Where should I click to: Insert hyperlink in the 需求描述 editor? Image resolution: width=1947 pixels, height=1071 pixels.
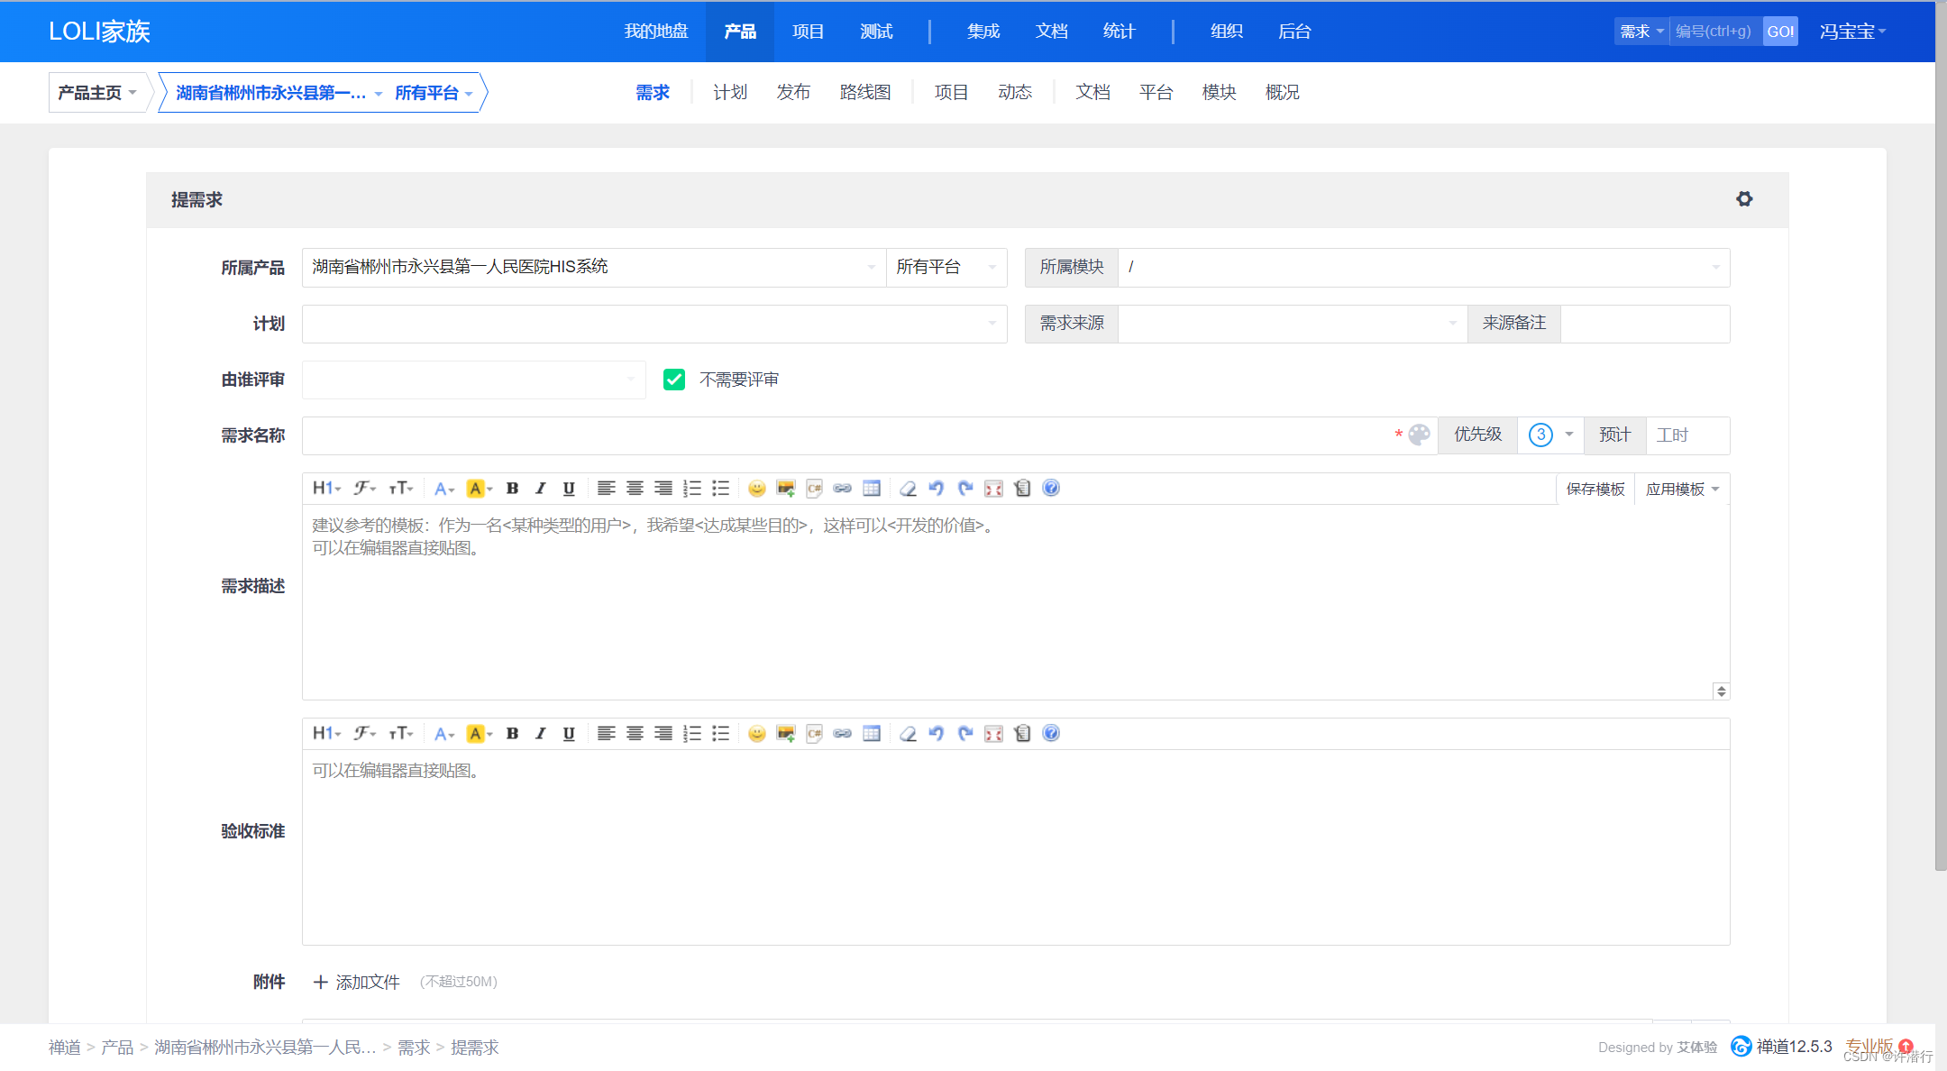843,488
